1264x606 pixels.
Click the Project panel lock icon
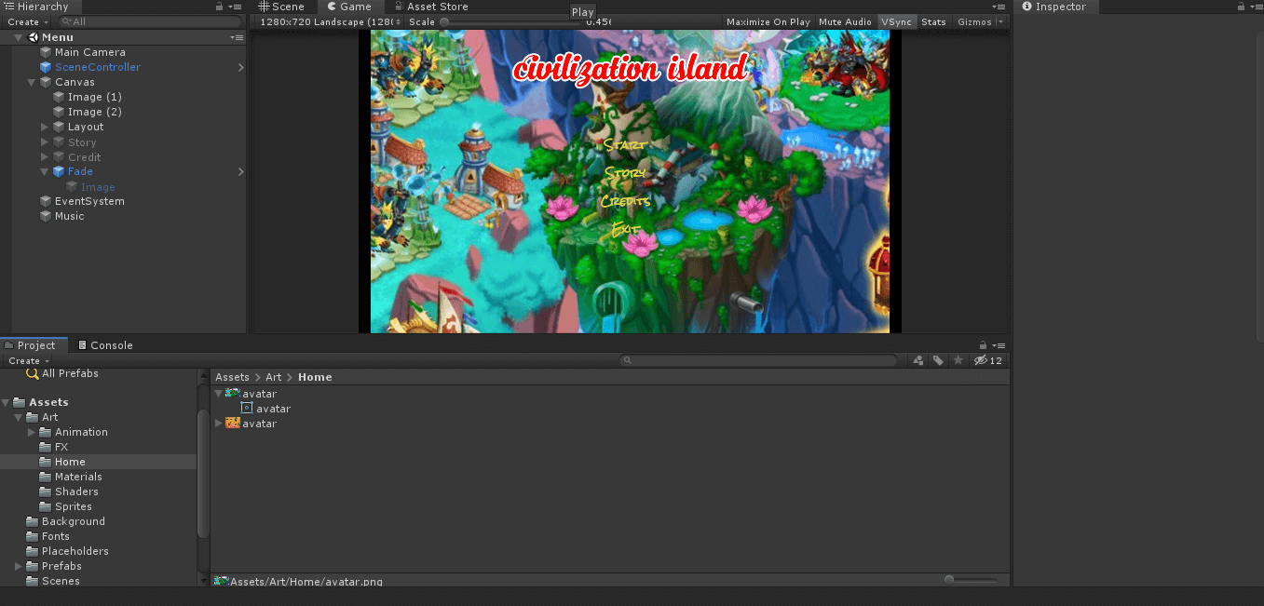984,345
